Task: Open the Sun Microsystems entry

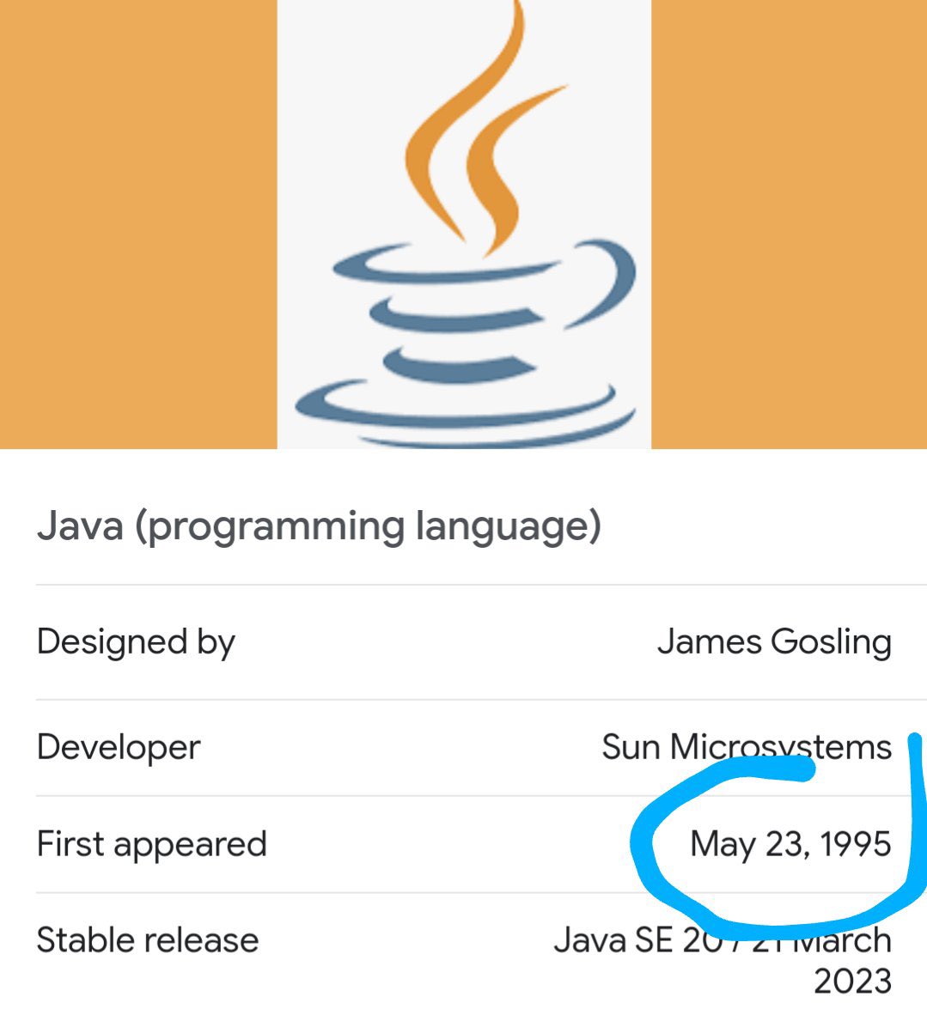Action: (747, 747)
